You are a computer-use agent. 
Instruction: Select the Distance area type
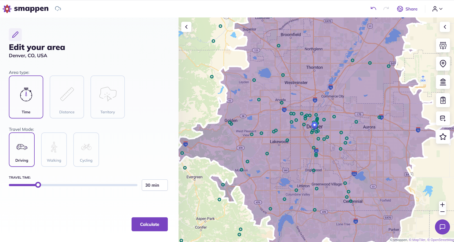pos(67,97)
